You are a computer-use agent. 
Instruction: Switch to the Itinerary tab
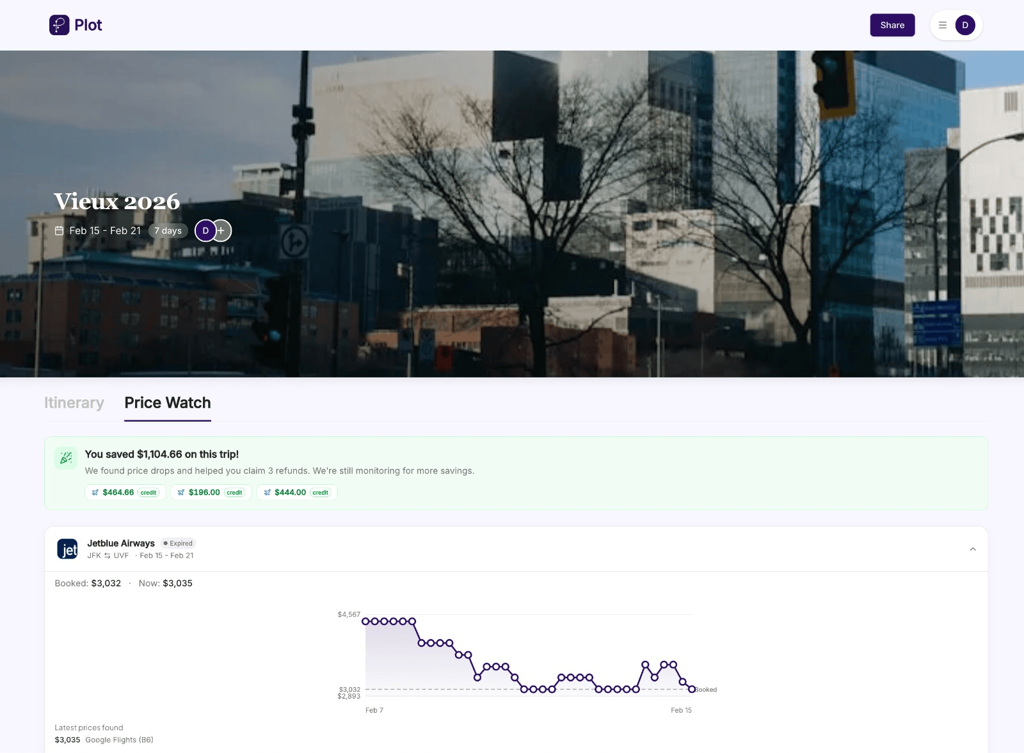tap(74, 403)
